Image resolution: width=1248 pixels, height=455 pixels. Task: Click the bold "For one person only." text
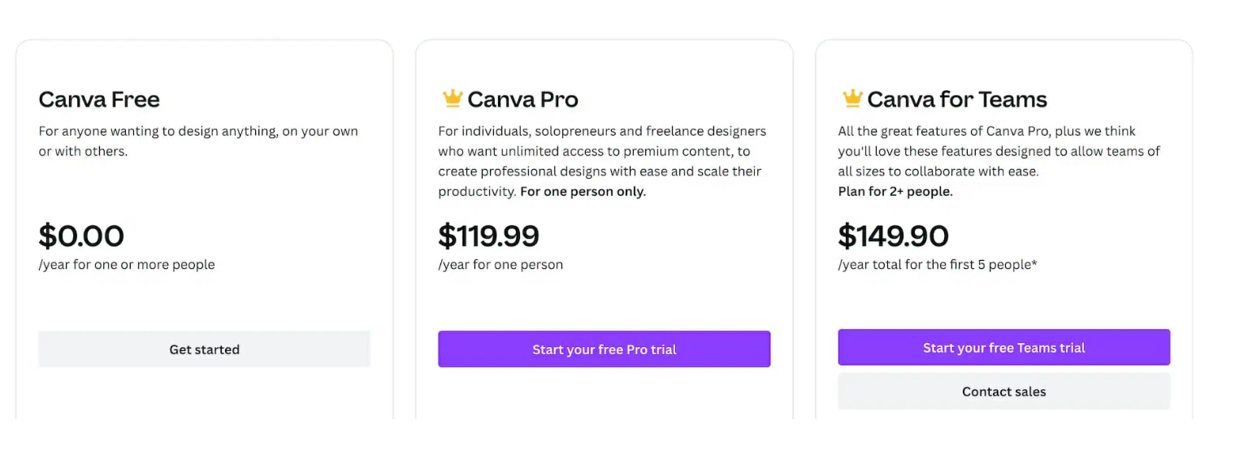point(583,192)
